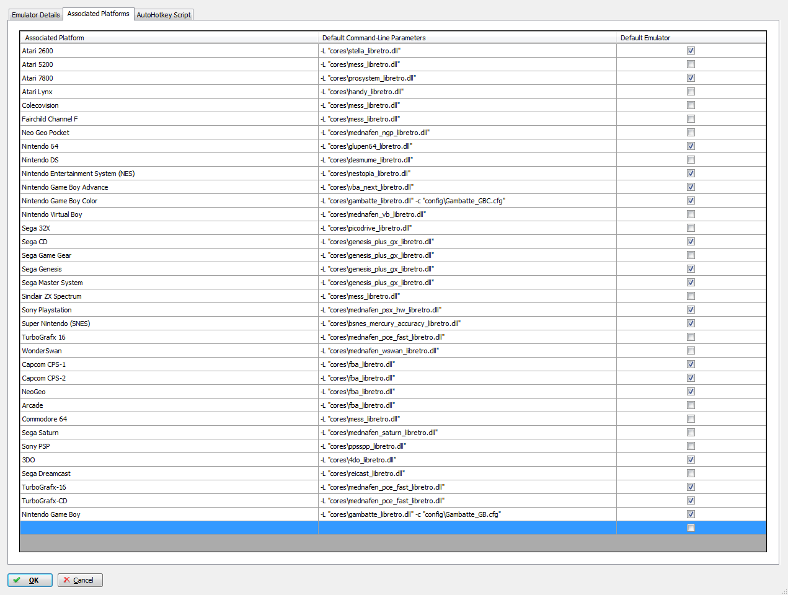This screenshot has width=788, height=595.
Task: Edit the mednafen_wswan_libretro.dll parameter cell
Action: tap(467, 351)
